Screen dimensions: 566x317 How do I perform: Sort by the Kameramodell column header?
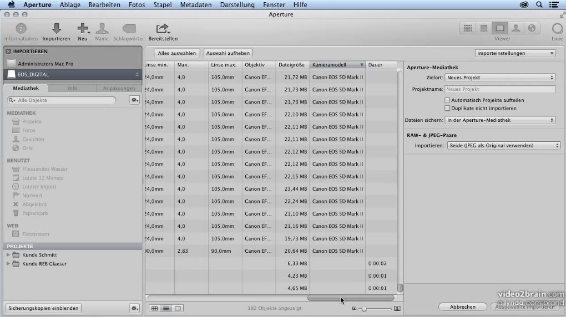pos(337,64)
